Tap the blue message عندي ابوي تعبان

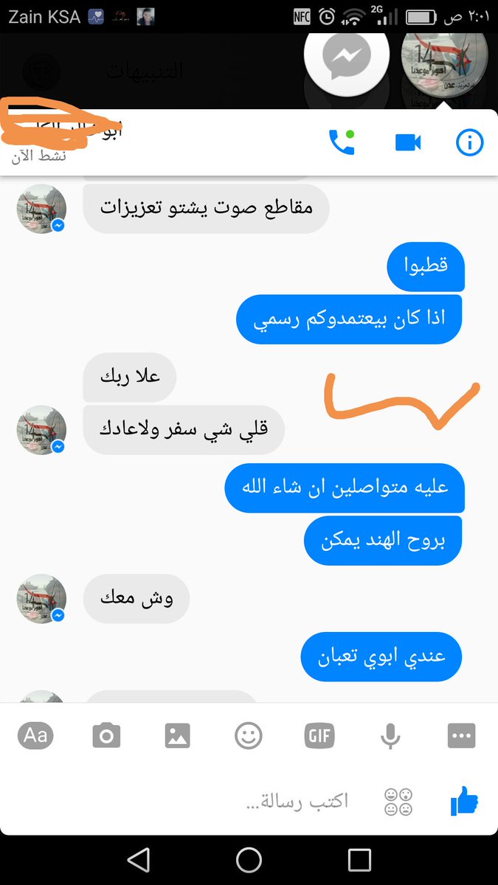381,656
